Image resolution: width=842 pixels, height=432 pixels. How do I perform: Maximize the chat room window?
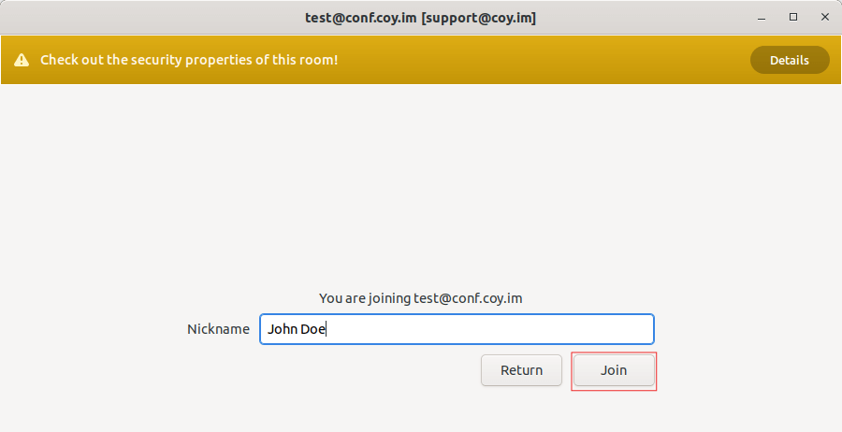(x=793, y=17)
